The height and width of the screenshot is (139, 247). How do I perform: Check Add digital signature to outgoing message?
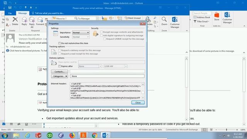tap(102, 36)
